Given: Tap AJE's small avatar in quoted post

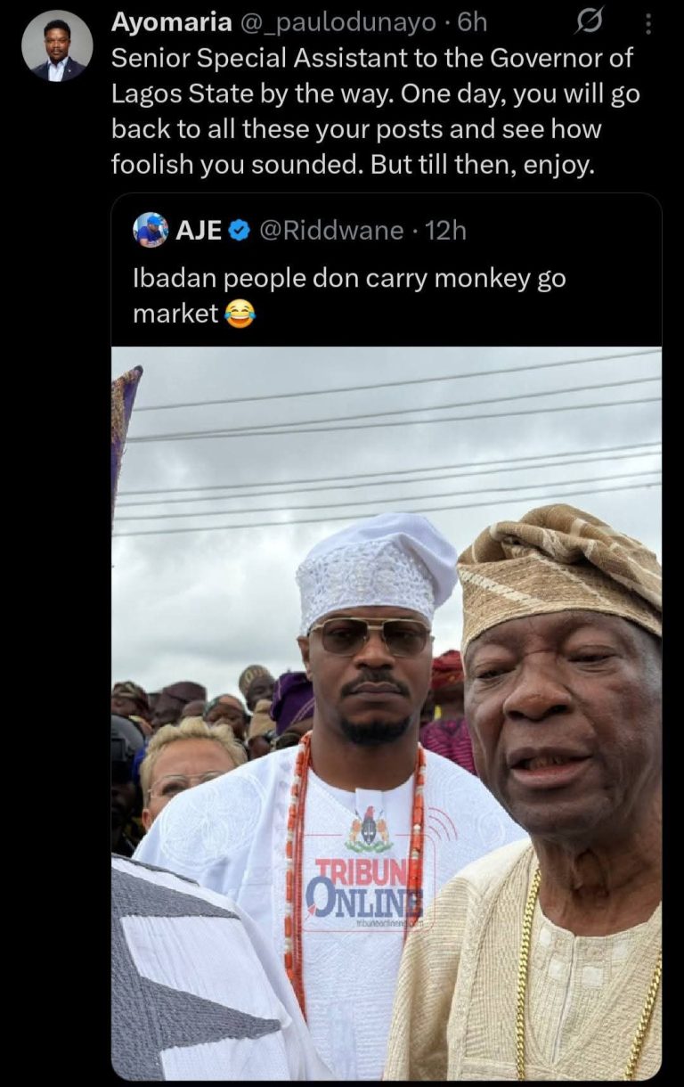Looking at the screenshot, I should coord(151,230).
